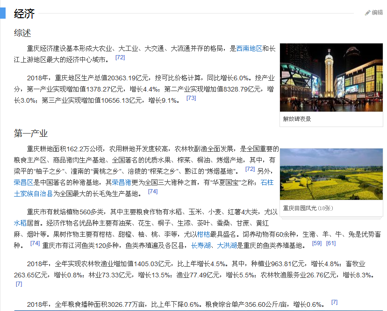
Task: Click the 第一产业 subheading
Action: pos(30,134)
